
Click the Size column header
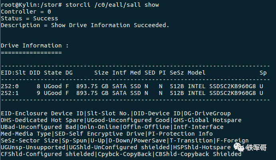(101, 73)
